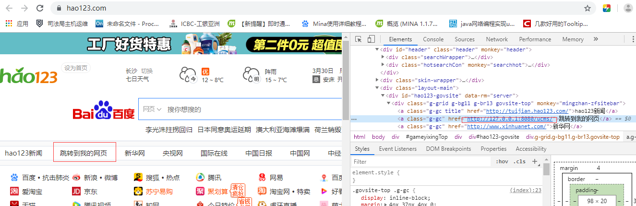Click tomorrow's 阵雨 weather icon
Screen dimensions: 636x206
click(x=252, y=75)
